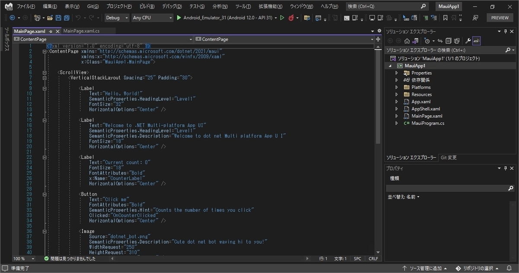Toggle Preview Selected Items icon
Screen dimensions: 519x273
coord(476,41)
